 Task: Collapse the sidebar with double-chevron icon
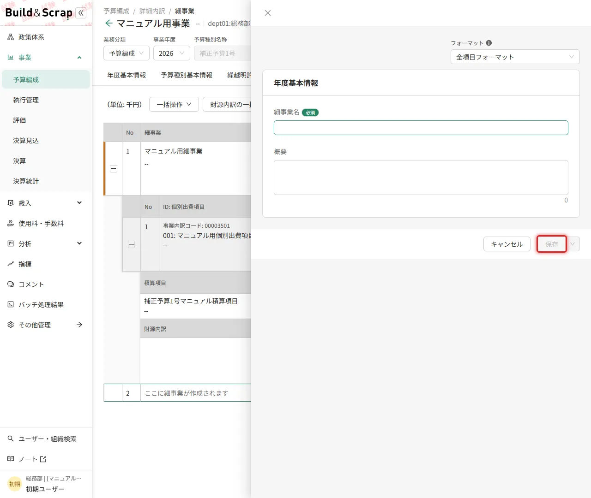click(81, 13)
